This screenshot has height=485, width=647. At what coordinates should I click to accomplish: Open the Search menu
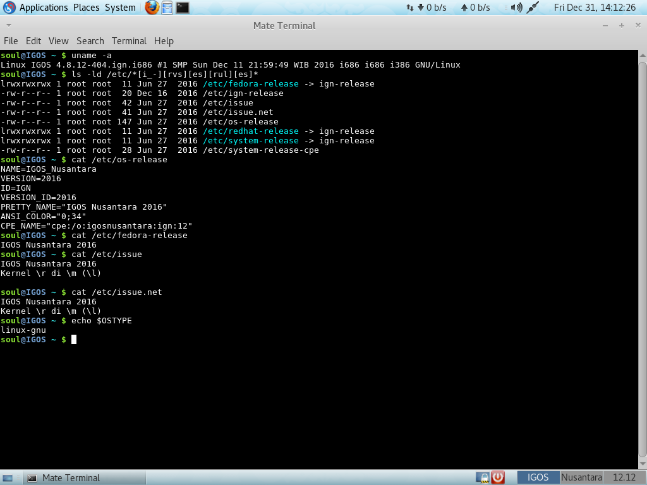pos(90,41)
